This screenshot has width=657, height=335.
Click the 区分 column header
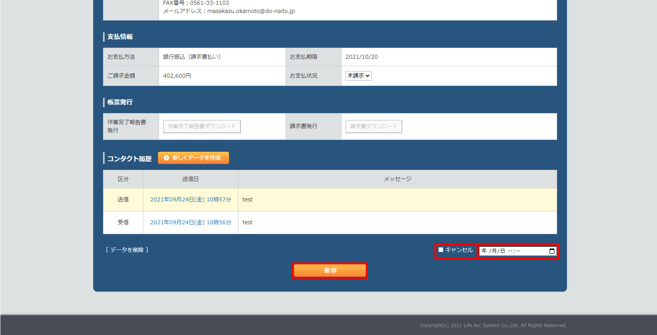coord(123,179)
